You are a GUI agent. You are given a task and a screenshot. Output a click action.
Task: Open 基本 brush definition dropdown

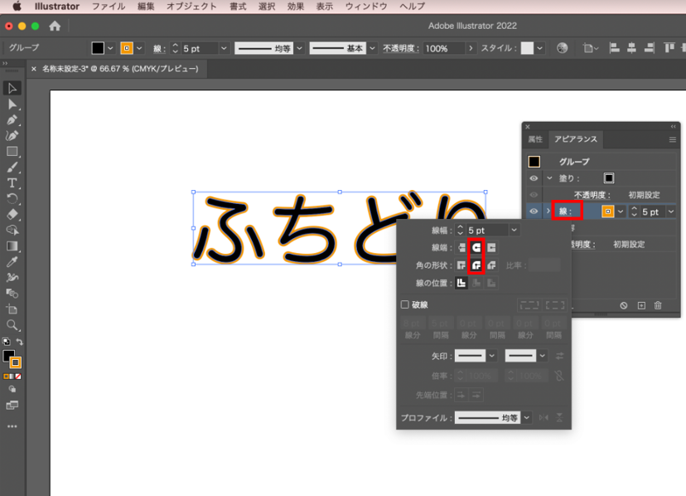[372, 48]
